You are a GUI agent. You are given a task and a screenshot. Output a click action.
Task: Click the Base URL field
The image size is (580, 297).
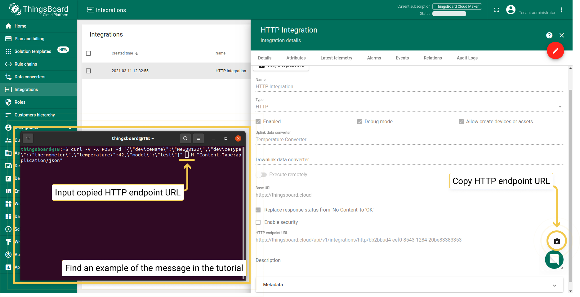tap(409, 195)
